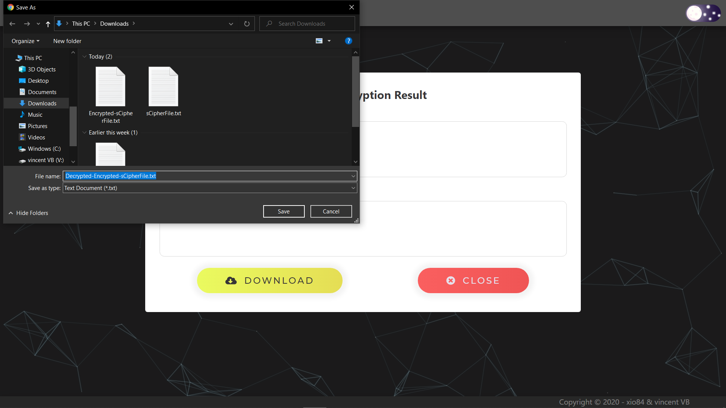
Task: Click the DOWNLOAD button
Action: 270,280
